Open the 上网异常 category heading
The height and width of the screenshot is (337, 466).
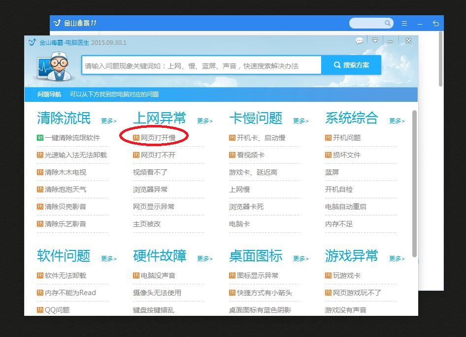[x=160, y=118]
